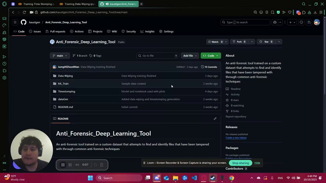Switch to the Code tab
Screen dimensions: 326x183
point(19,32)
